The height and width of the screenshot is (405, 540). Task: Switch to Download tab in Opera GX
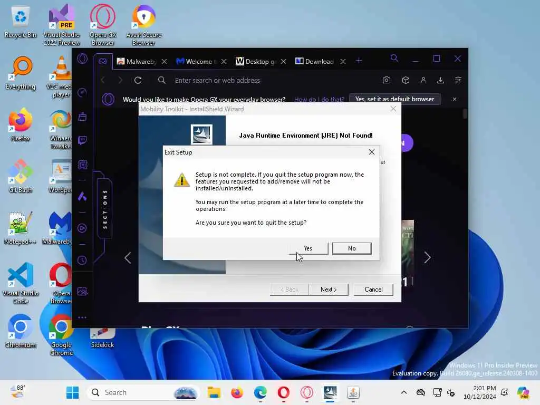click(315, 61)
